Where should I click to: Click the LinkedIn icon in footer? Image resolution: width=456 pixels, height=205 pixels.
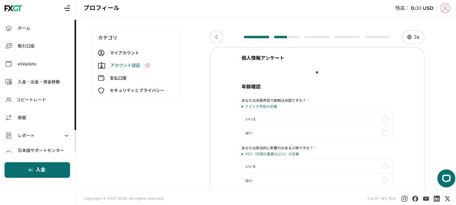tap(437, 199)
